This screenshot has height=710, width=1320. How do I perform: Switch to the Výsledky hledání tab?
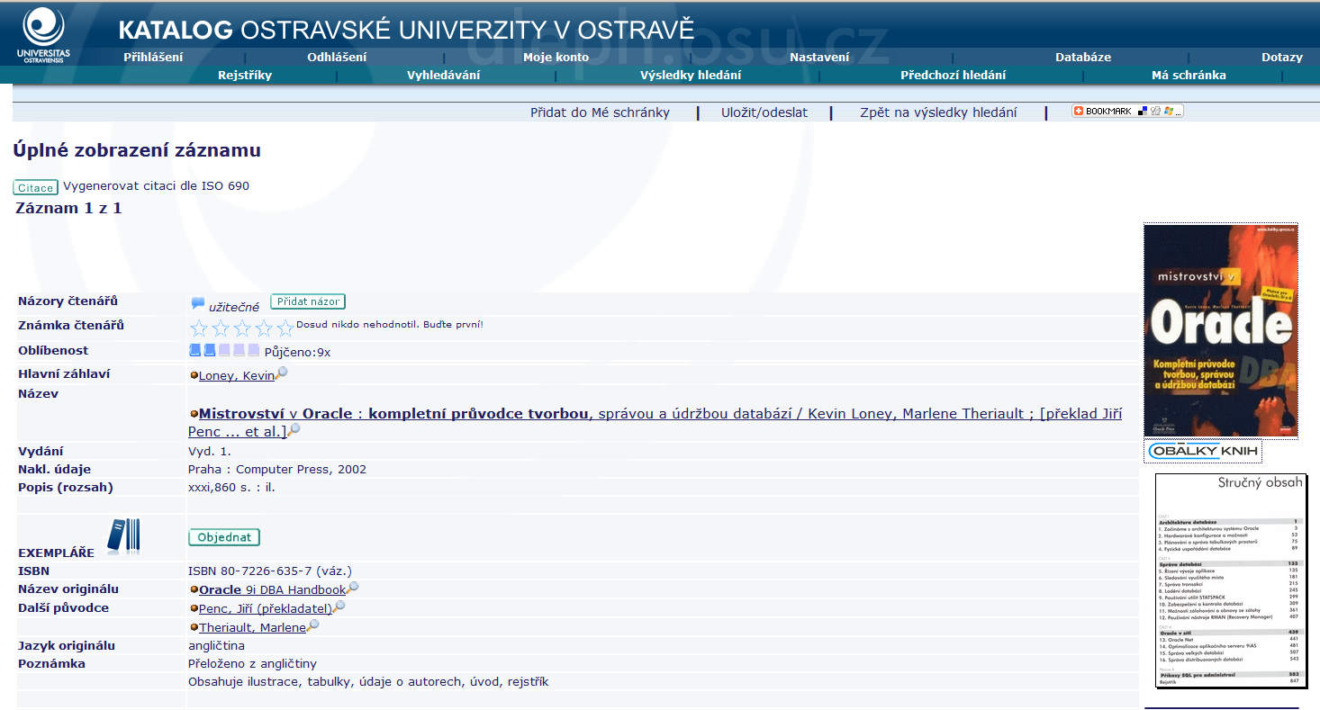[691, 75]
